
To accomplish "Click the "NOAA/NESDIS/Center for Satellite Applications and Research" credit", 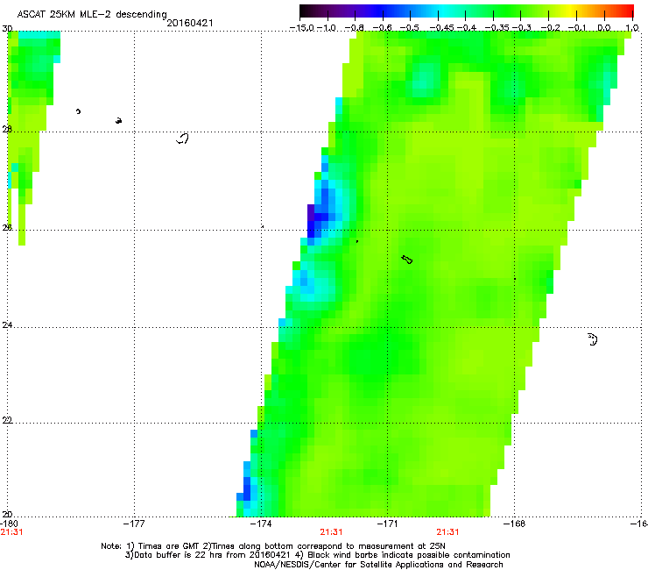I will (378, 565).
